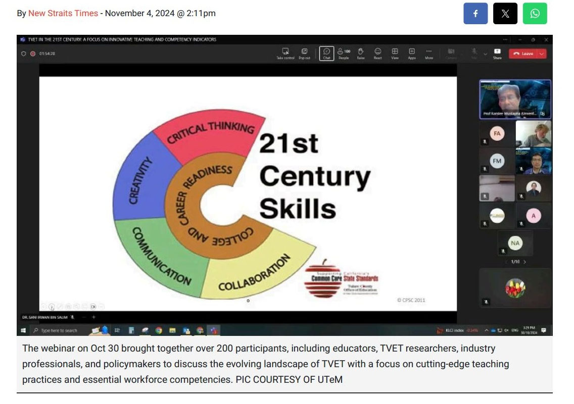The width and height of the screenshot is (574, 404).
Task: Expand the Leave button dropdown arrow
Action: click(542, 53)
